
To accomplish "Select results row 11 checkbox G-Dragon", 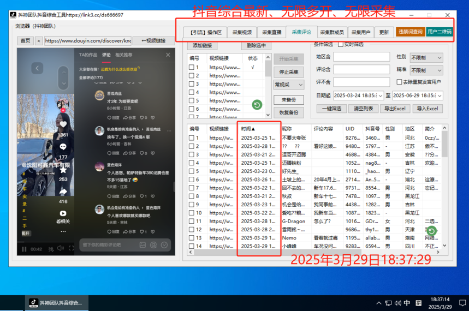I will [192, 221].
